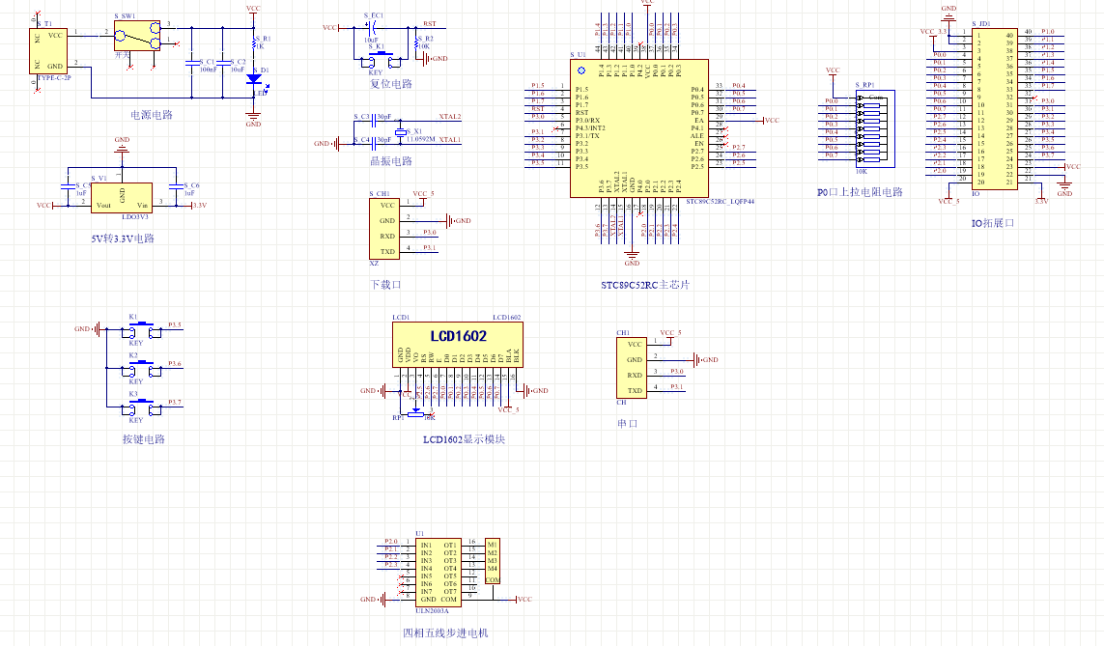This screenshot has width=1104, height=646.
Task: Click capacitor S_C4 30pF
Action: coord(373,144)
